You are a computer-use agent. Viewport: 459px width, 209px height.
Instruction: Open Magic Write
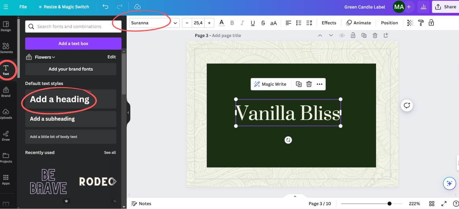(271, 84)
